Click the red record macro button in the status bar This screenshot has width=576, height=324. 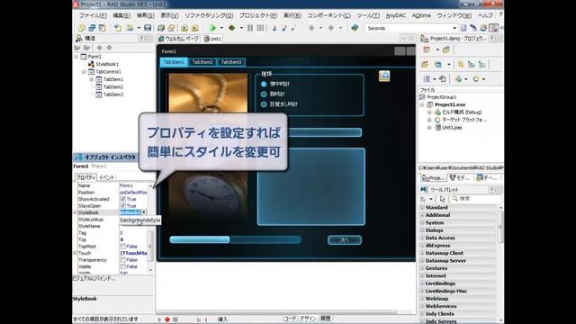pos(167,319)
